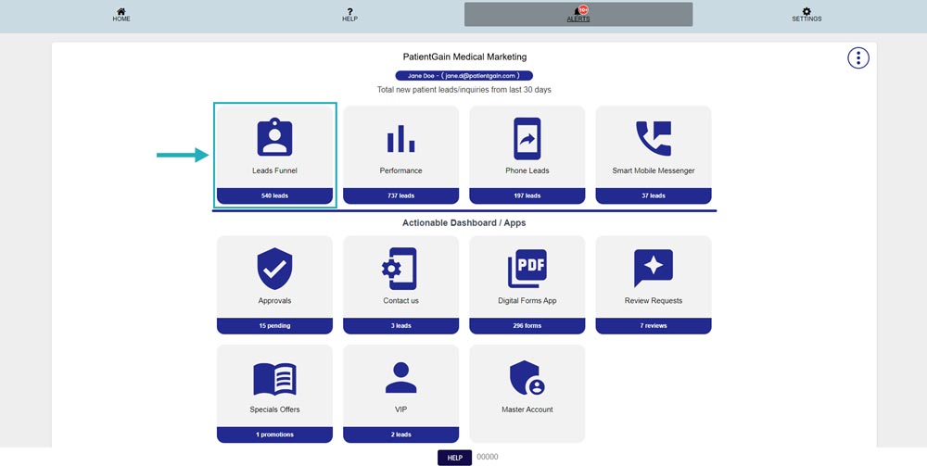Open the ALERTS nav item label
The image size is (927, 466).
(578, 19)
